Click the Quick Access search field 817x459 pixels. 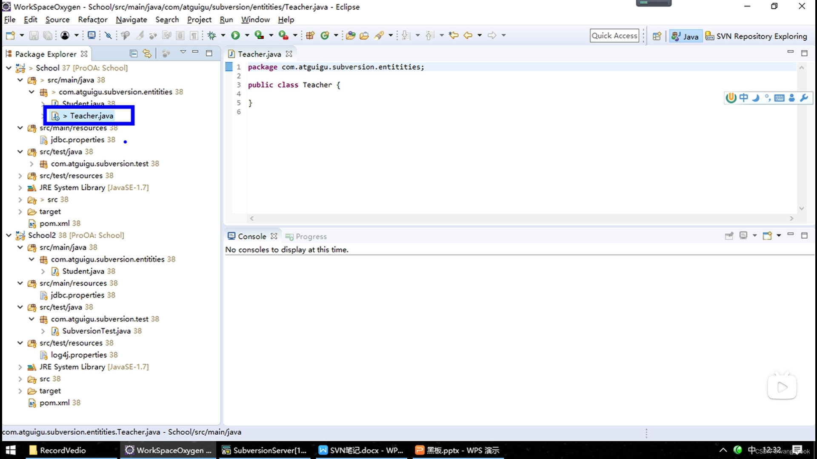click(x=614, y=36)
